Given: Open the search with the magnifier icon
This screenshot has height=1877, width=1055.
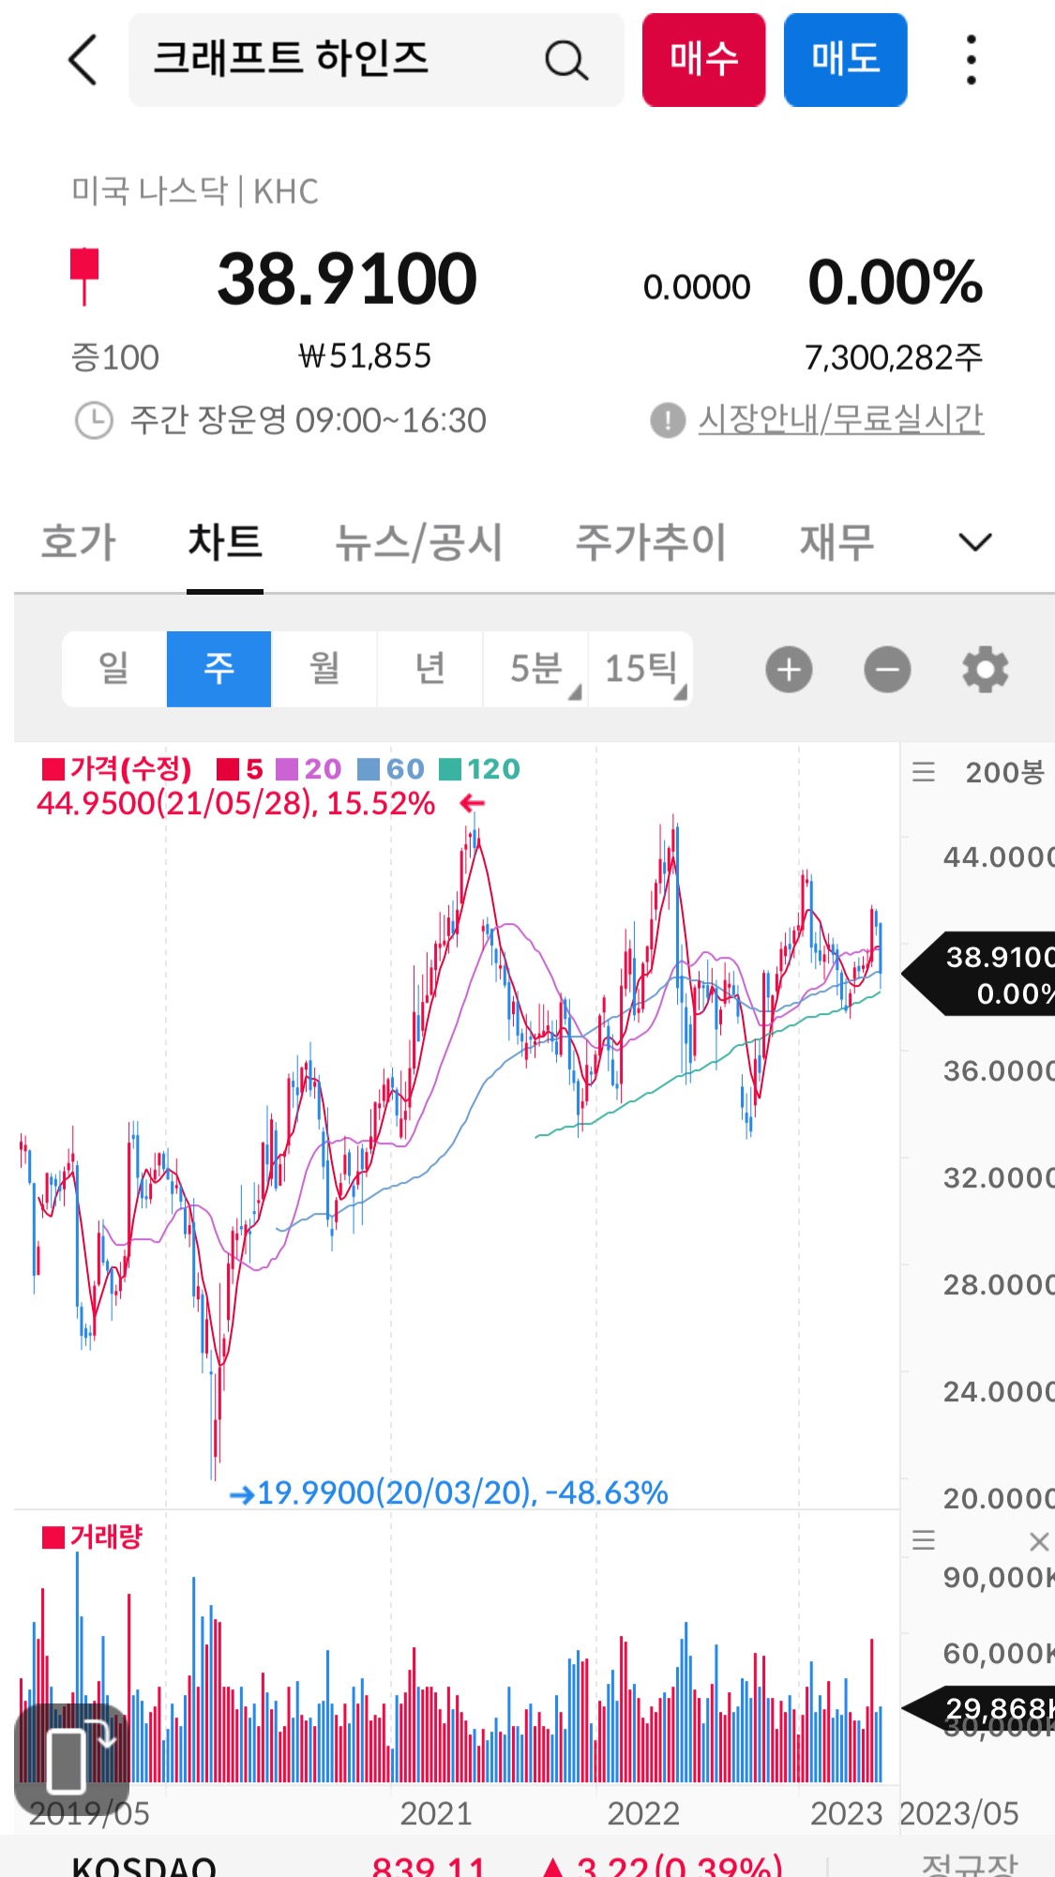Looking at the screenshot, I should click(x=564, y=59).
